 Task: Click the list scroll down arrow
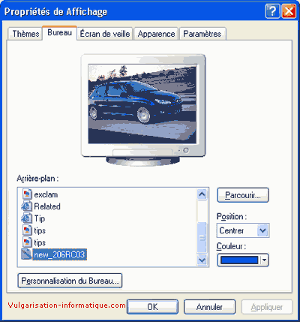coord(202,260)
